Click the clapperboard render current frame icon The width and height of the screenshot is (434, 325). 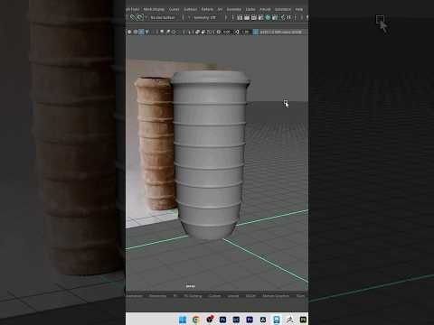tap(247, 18)
